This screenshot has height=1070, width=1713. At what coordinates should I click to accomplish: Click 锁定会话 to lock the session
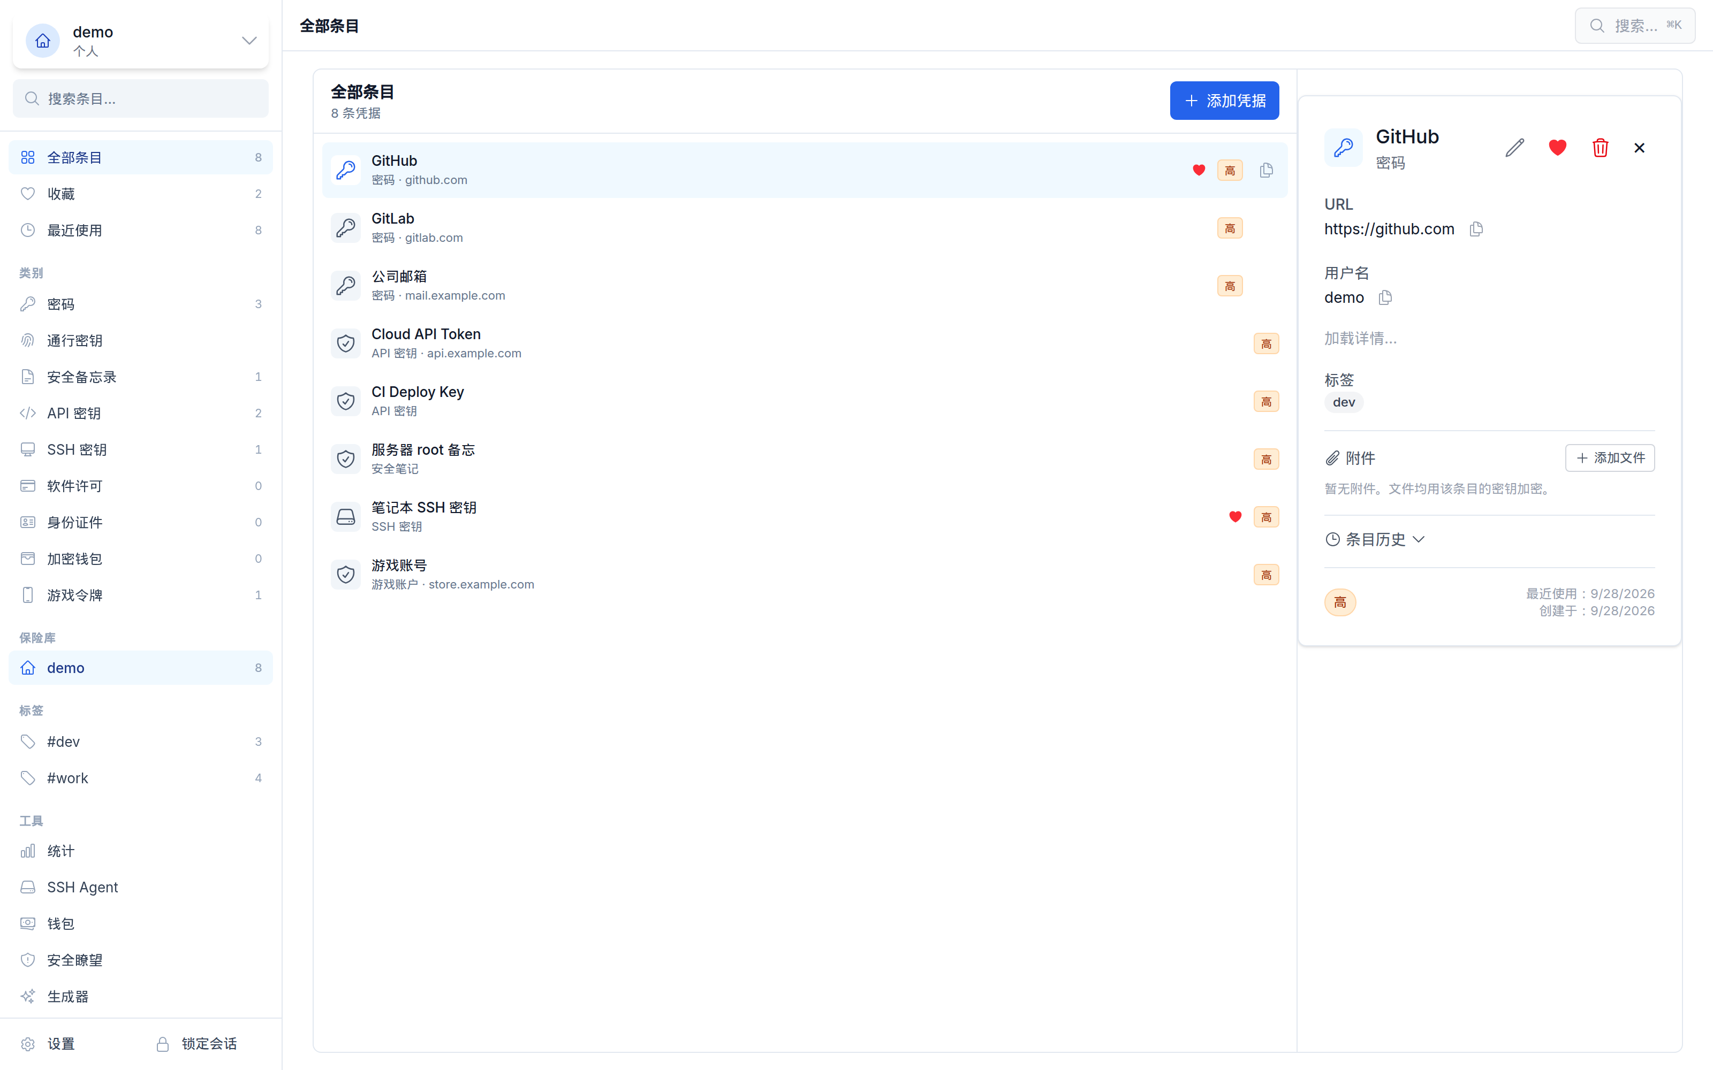click(x=198, y=1044)
